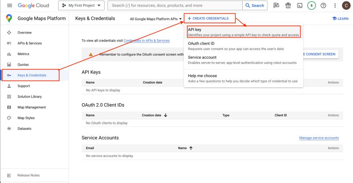Expand All Google Maps Platform APIs dropdown
This screenshot has height=183, width=353.
tap(156, 19)
